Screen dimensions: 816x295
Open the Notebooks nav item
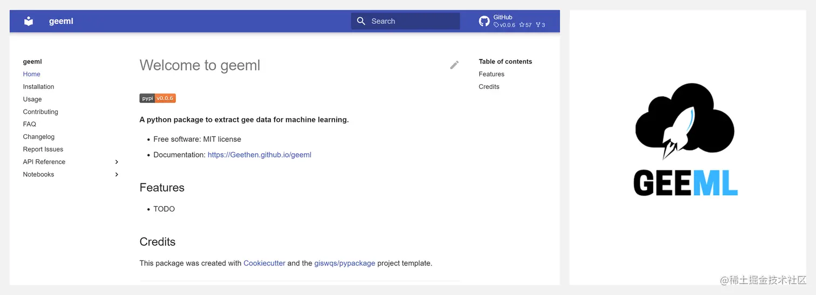pyautogui.click(x=39, y=174)
